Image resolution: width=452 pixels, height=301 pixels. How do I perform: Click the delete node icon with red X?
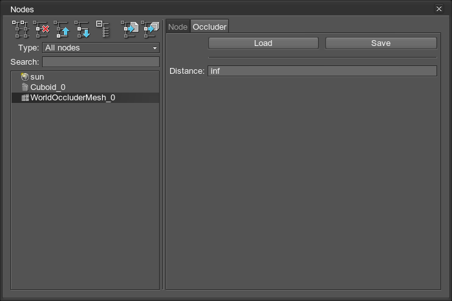(x=42, y=28)
